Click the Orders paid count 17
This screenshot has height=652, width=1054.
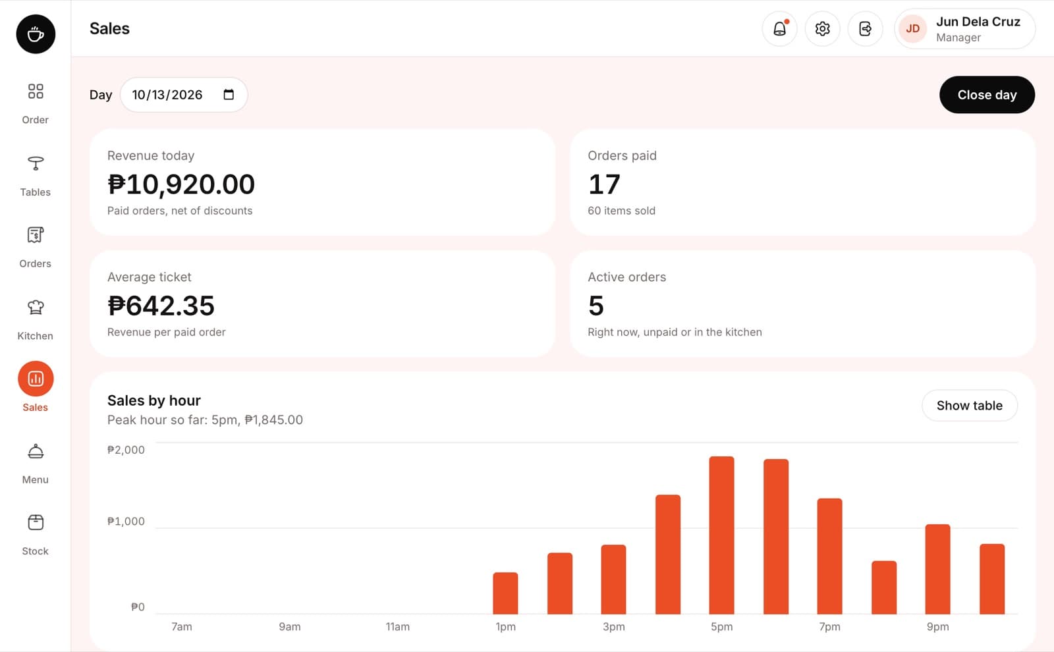pos(604,184)
